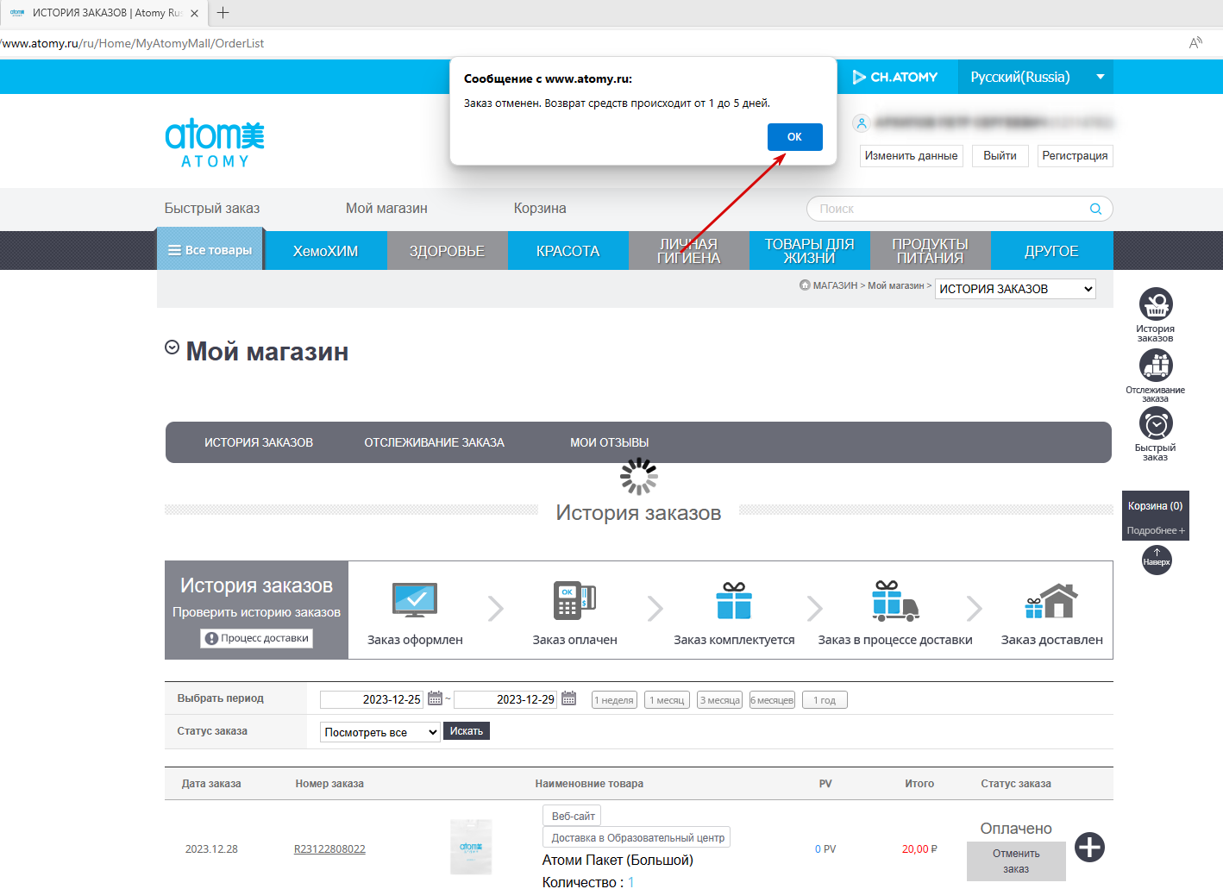Open order number R23122808022
1223x889 pixels.
point(329,849)
